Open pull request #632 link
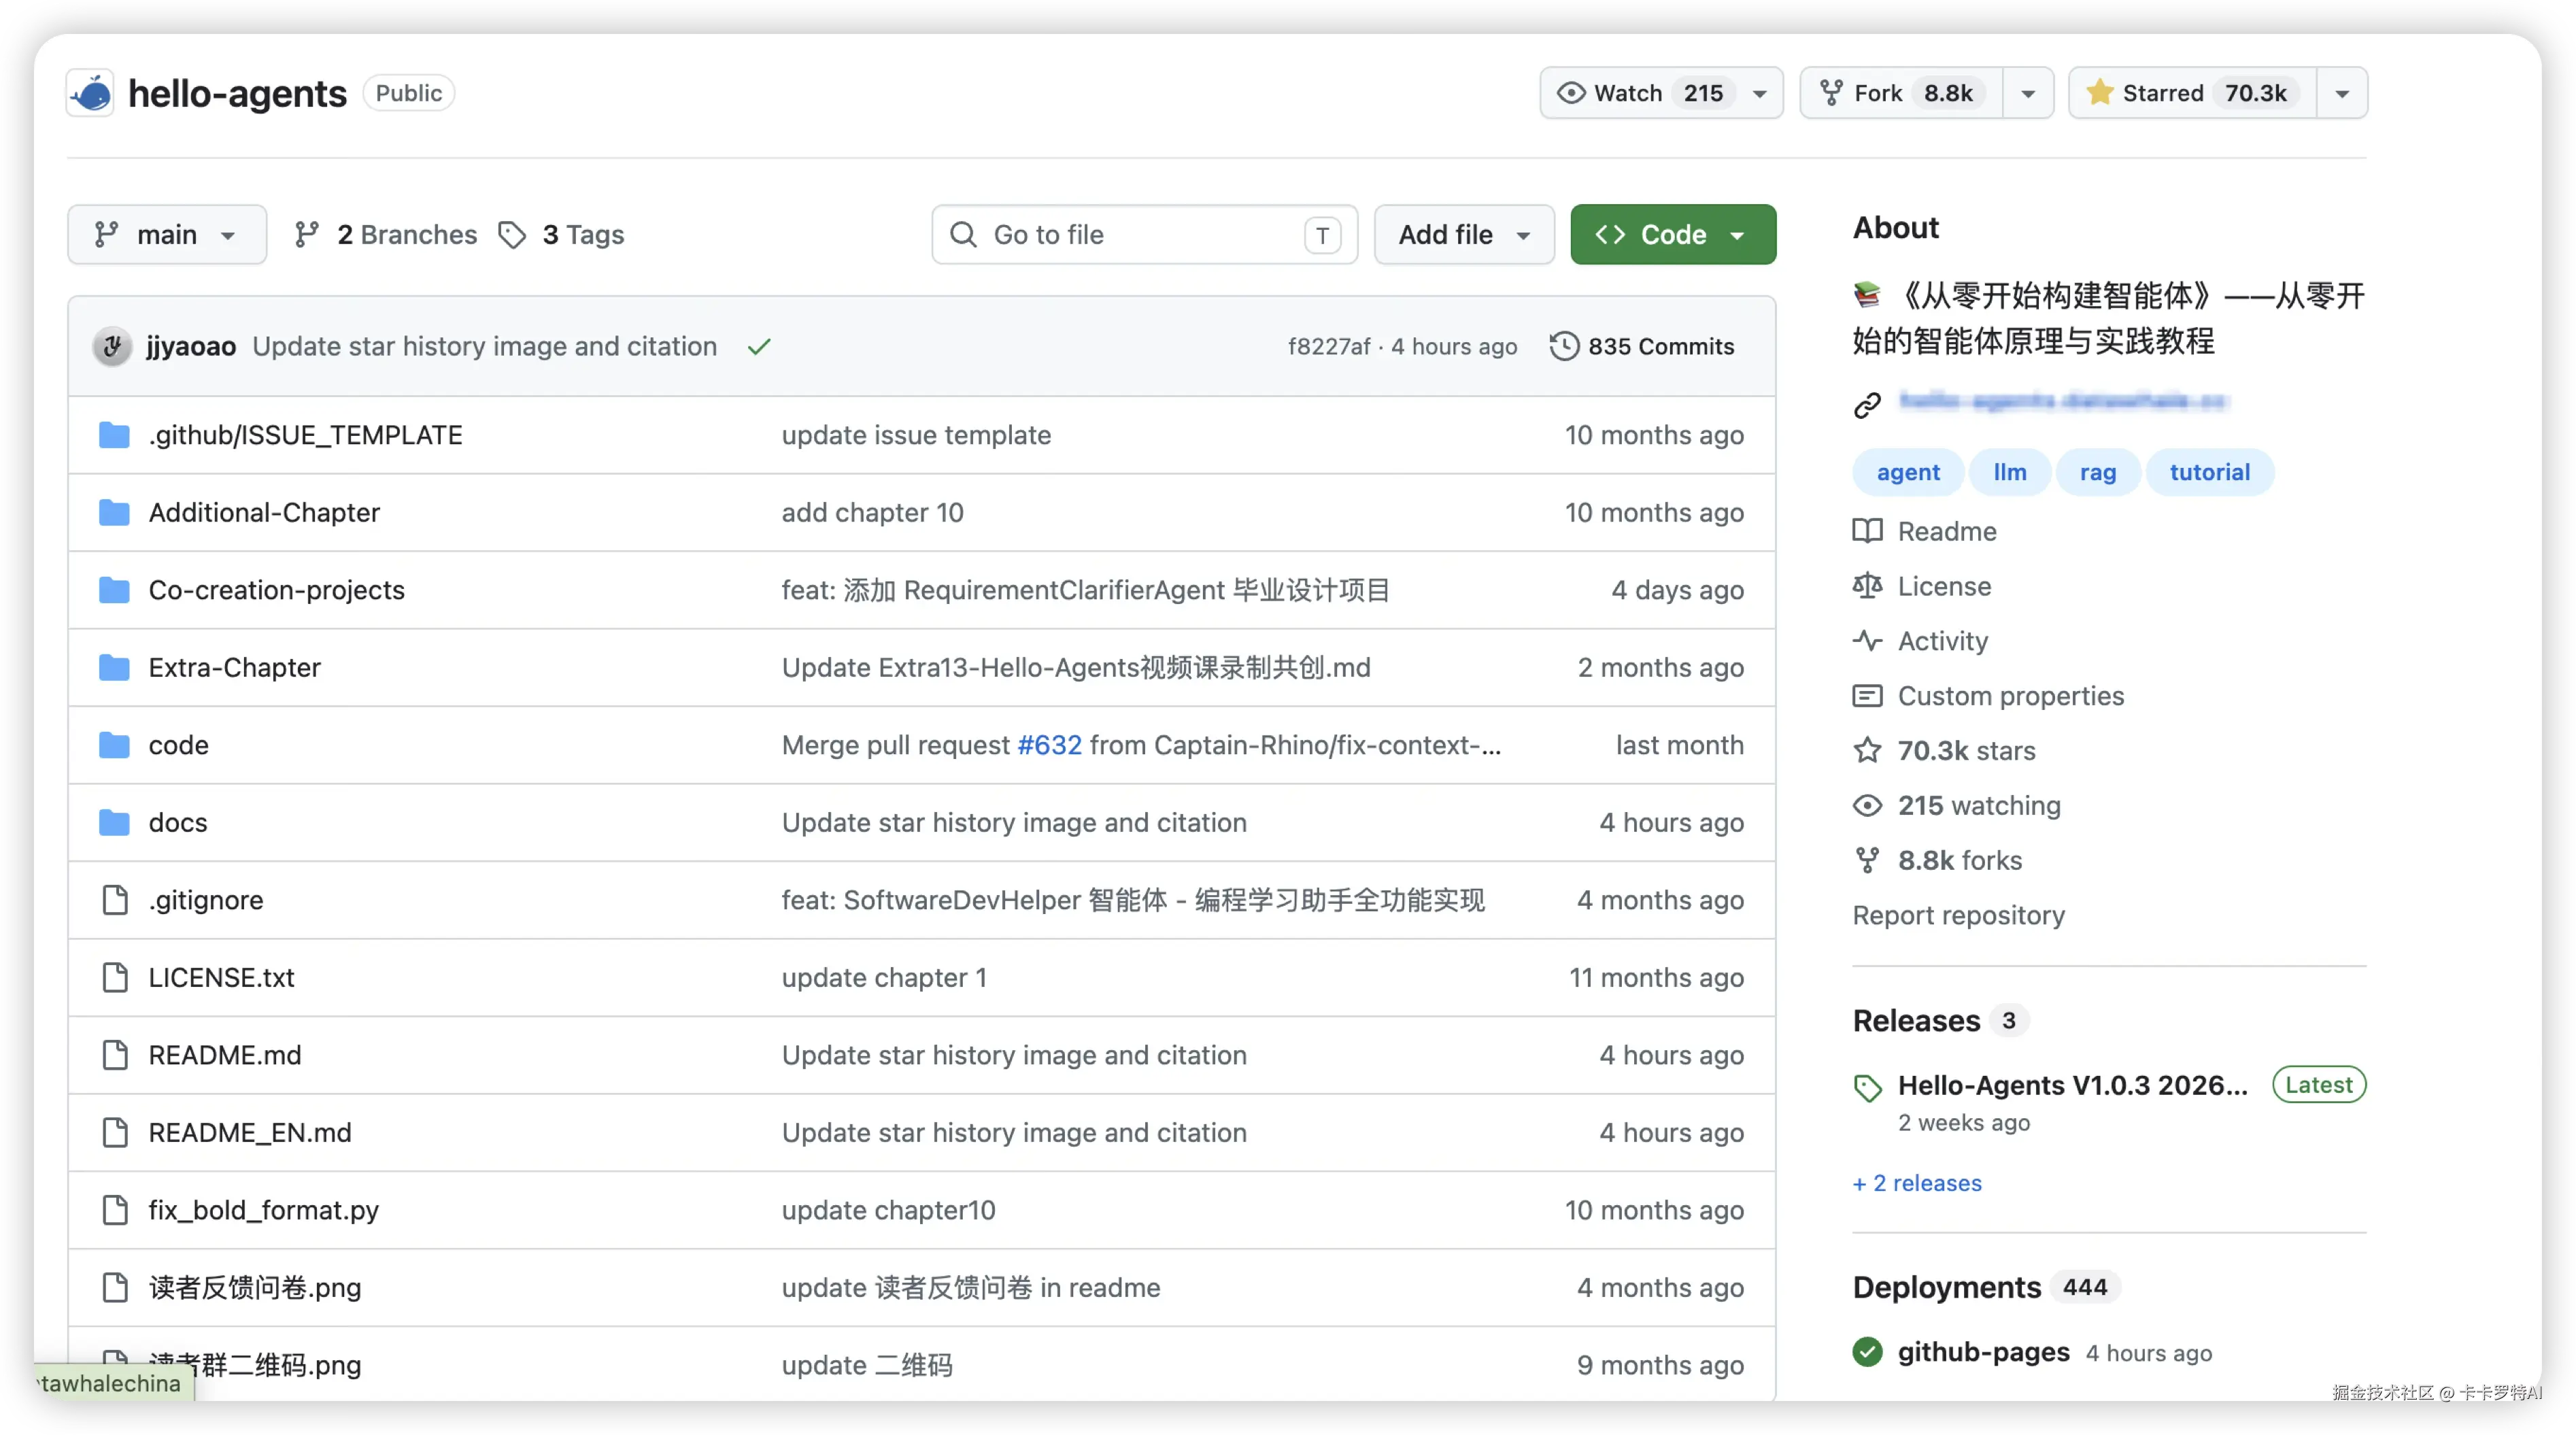 point(1049,745)
